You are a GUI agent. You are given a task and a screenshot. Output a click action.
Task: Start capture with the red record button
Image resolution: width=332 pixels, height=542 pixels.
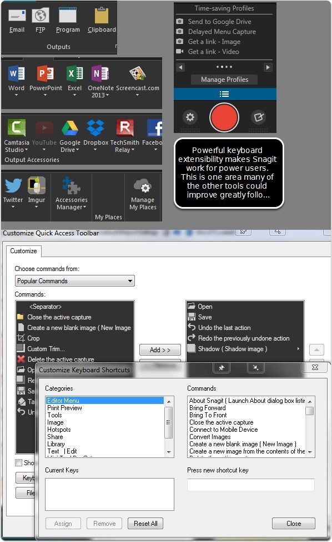click(224, 117)
